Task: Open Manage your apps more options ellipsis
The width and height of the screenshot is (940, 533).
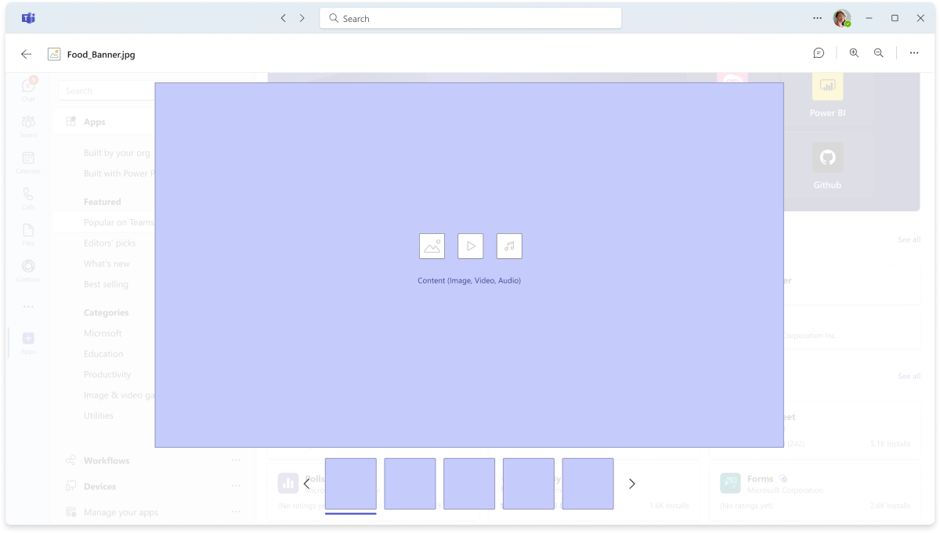Action: (x=236, y=513)
